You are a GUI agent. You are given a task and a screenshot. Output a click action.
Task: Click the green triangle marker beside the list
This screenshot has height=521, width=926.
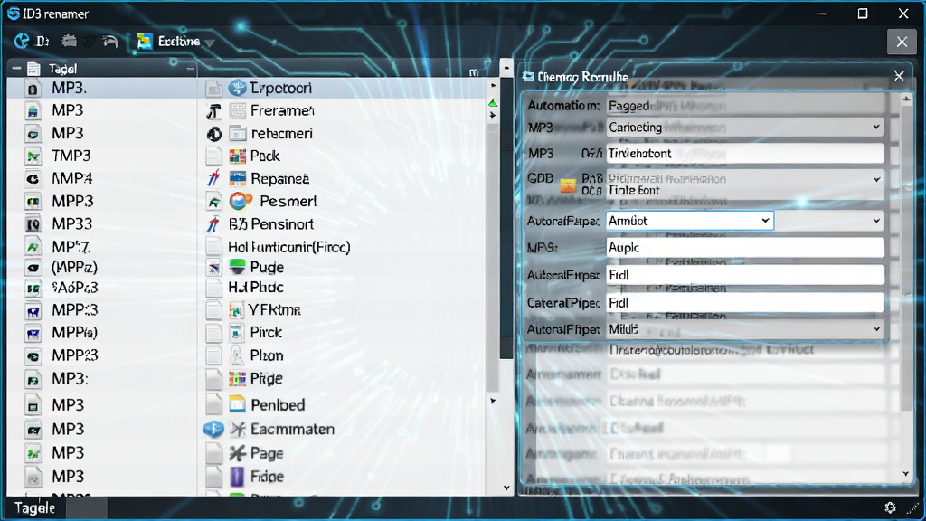click(x=493, y=103)
